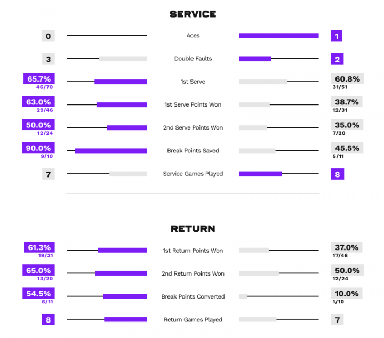The height and width of the screenshot is (338, 384).
Task: Click the grey Return Games Played 7 badge
Action: 337,319
